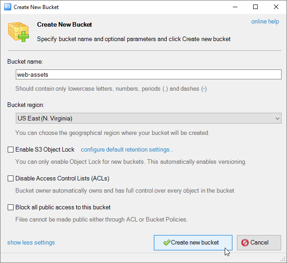Maximize the Create New Bucket window
Viewport: 287px width, 263px height.
point(255,7)
